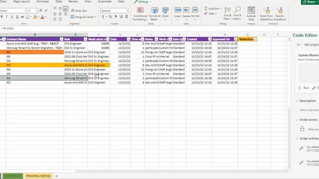Click the Borders icon
The image size is (319, 179).
coord(27,16)
